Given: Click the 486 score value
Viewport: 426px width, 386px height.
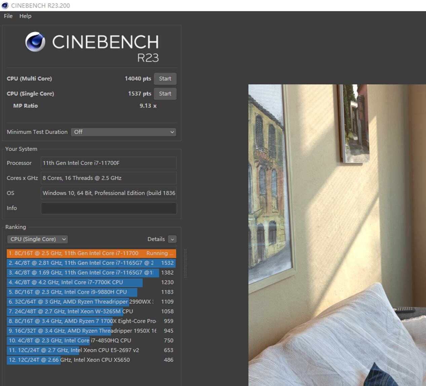Looking at the screenshot, I should click(168, 360).
